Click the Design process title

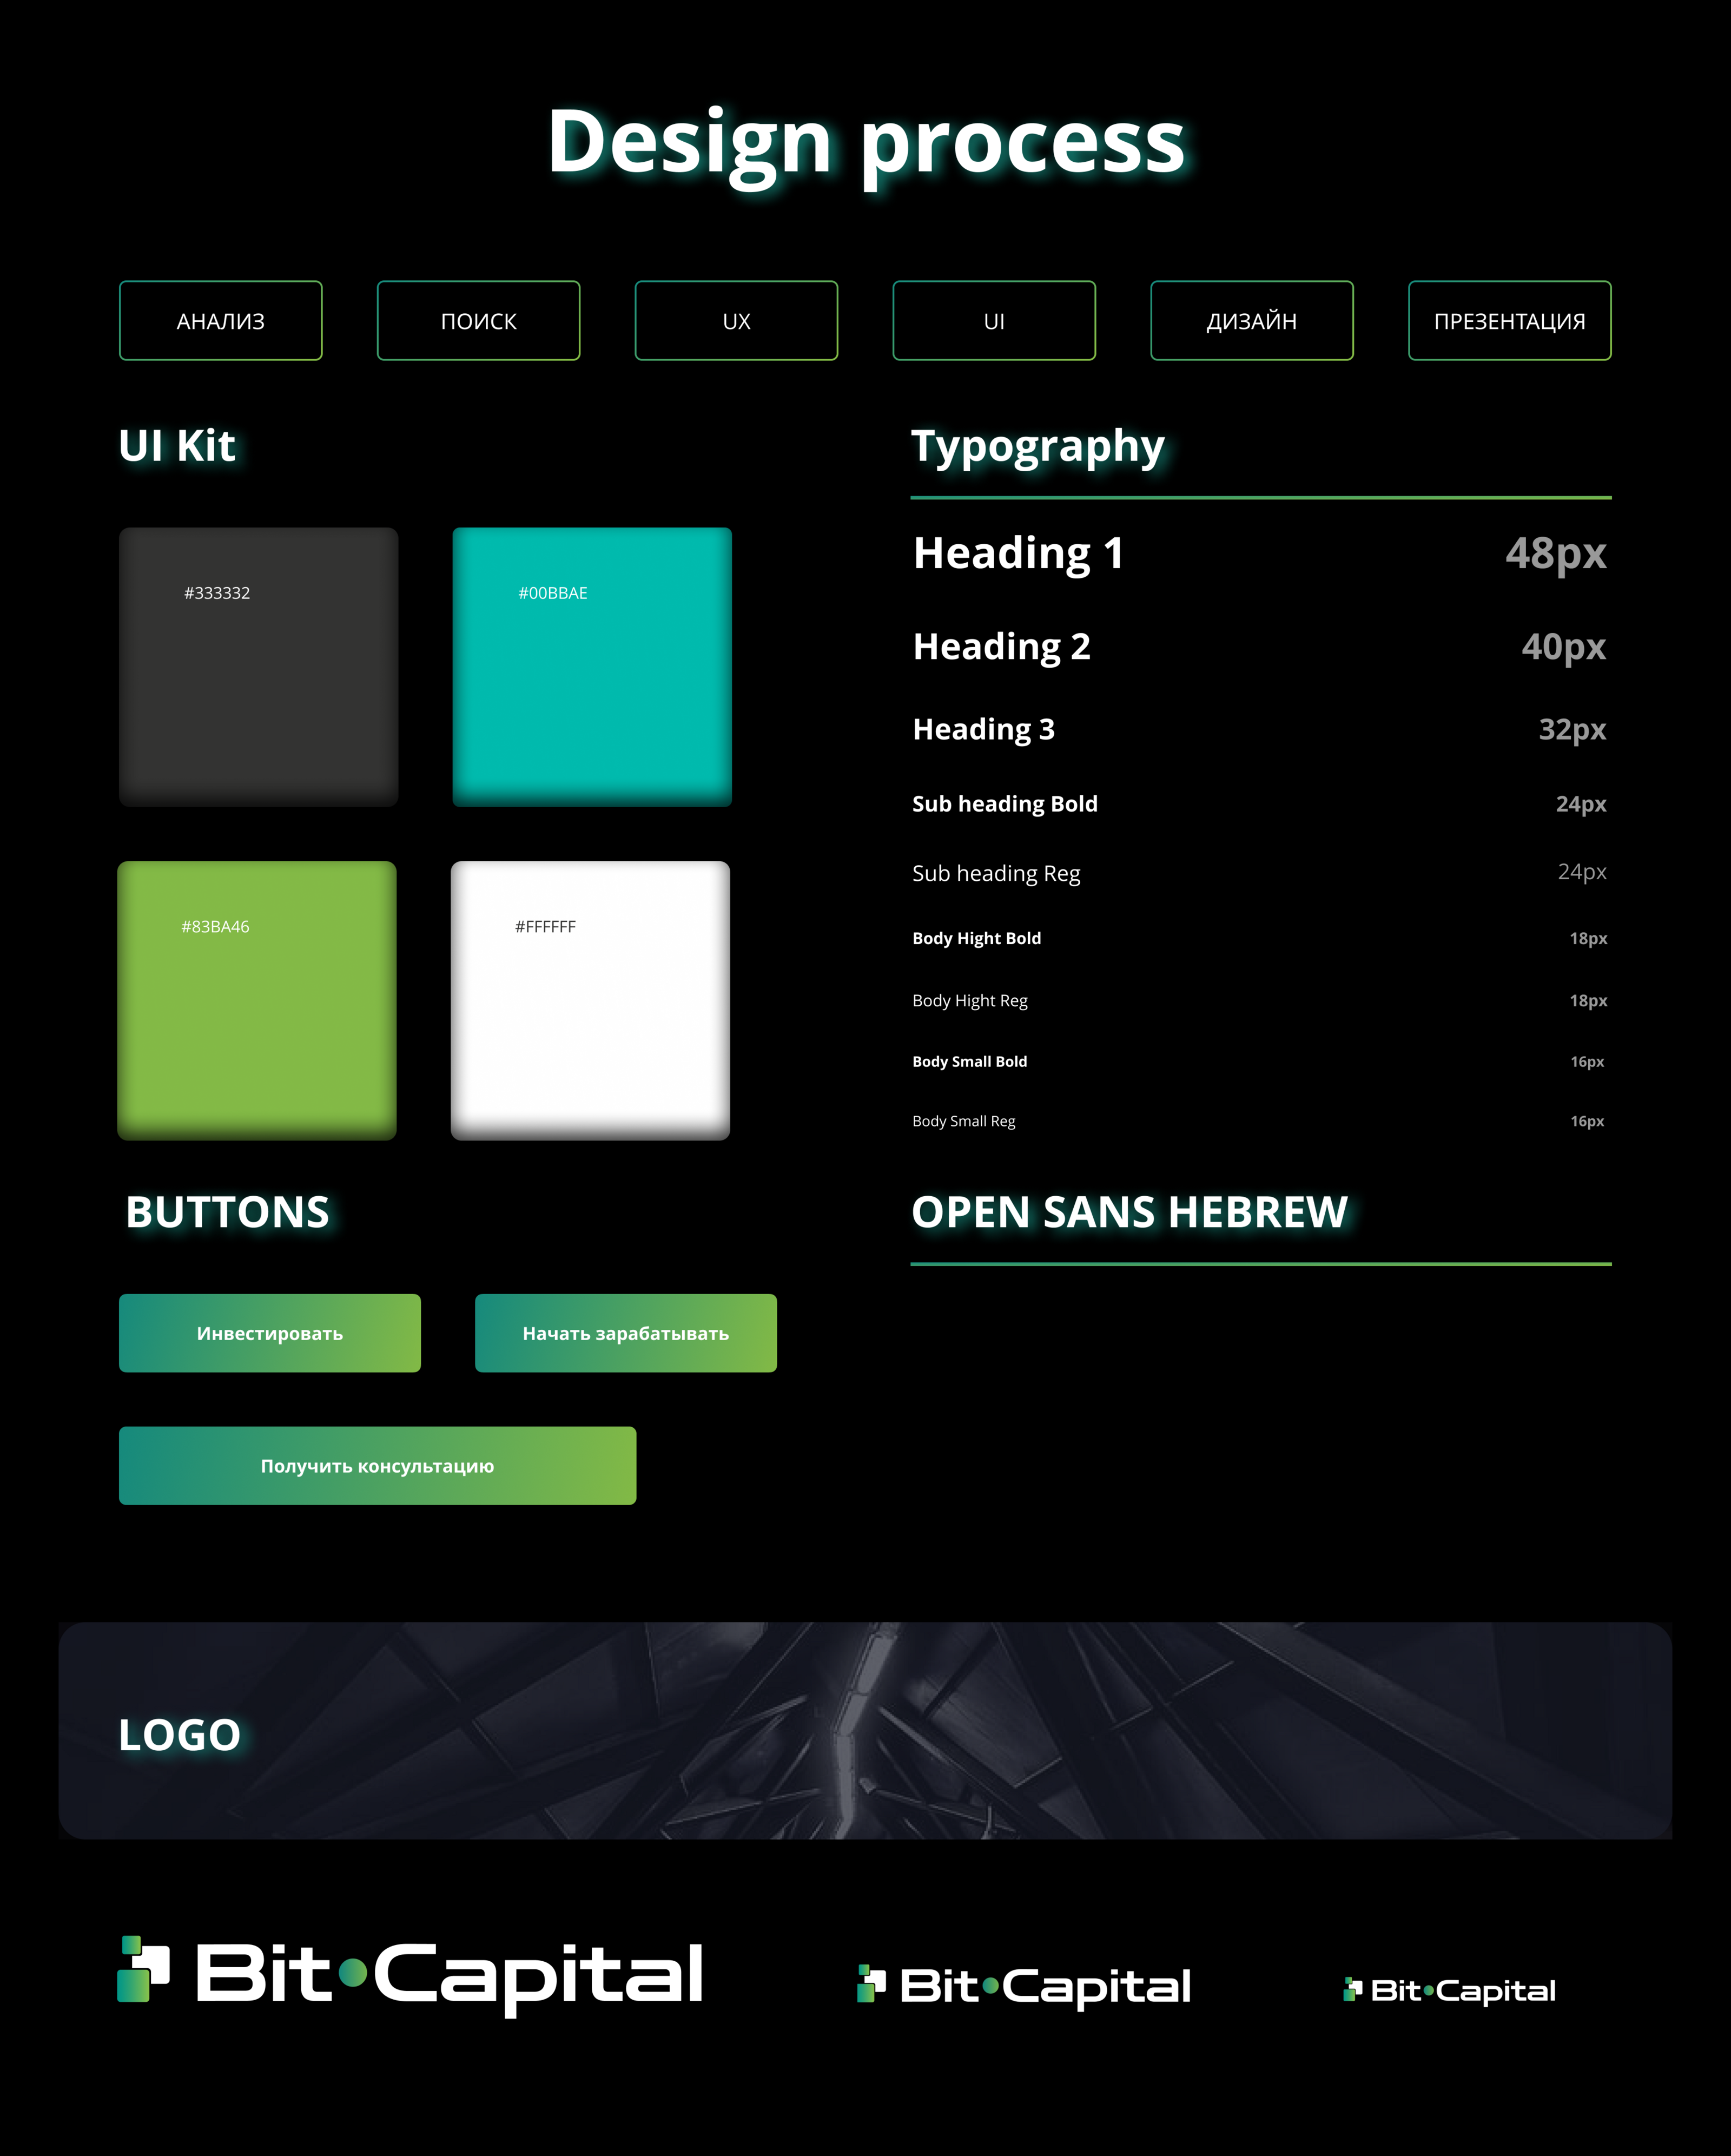click(865, 142)
